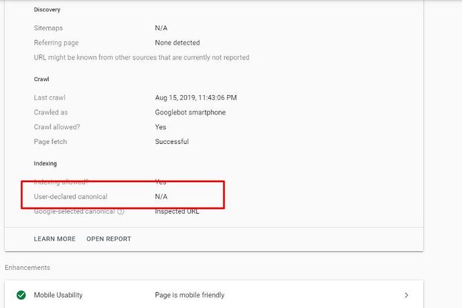Click the Last crawl timestamp Aug 15, 2019
The width and height of the screenshot is (462, 308).
click(x=196, y=98)
